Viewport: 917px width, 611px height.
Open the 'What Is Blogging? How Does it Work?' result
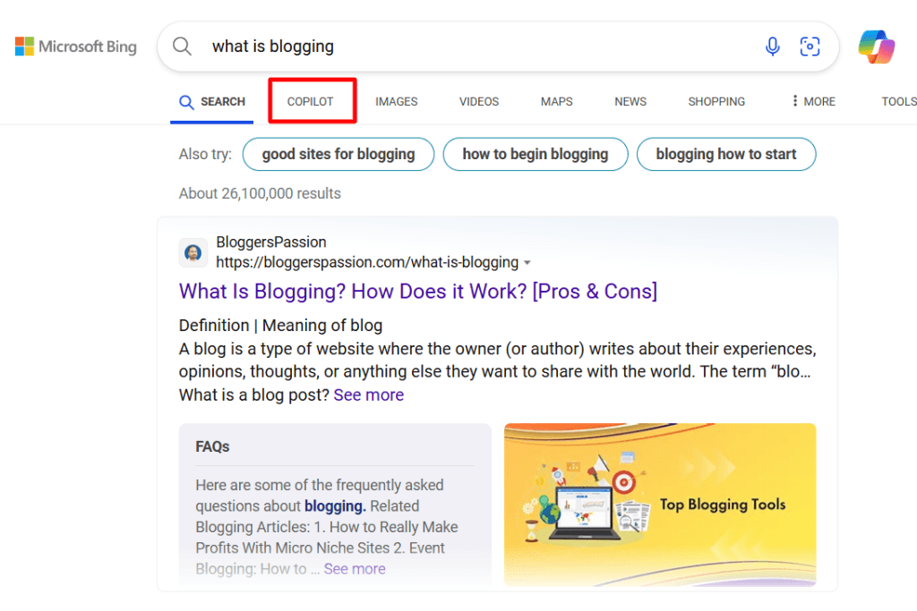417,291
